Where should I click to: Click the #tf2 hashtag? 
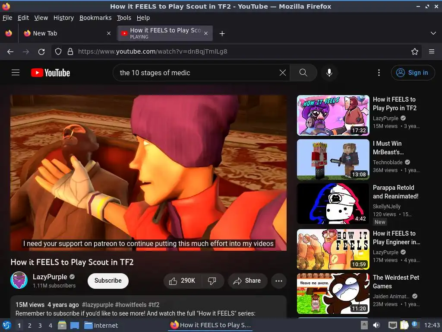pyautogui.click(x=154, y=305)
